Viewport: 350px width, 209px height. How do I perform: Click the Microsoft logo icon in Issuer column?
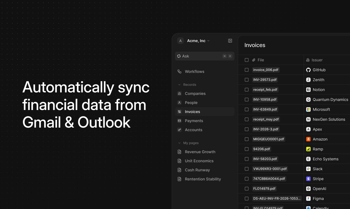(x=308, y=109)
